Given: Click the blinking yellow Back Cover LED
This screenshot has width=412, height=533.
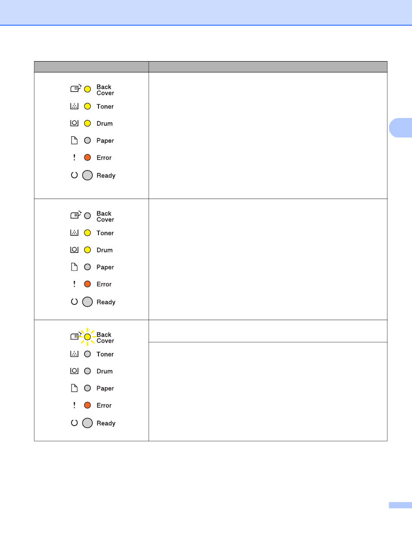Looking at the screenshot, I should pyautogui.click(x=87, y=337).
